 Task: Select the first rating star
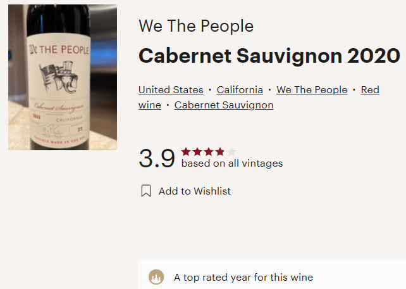pos(186,151)
